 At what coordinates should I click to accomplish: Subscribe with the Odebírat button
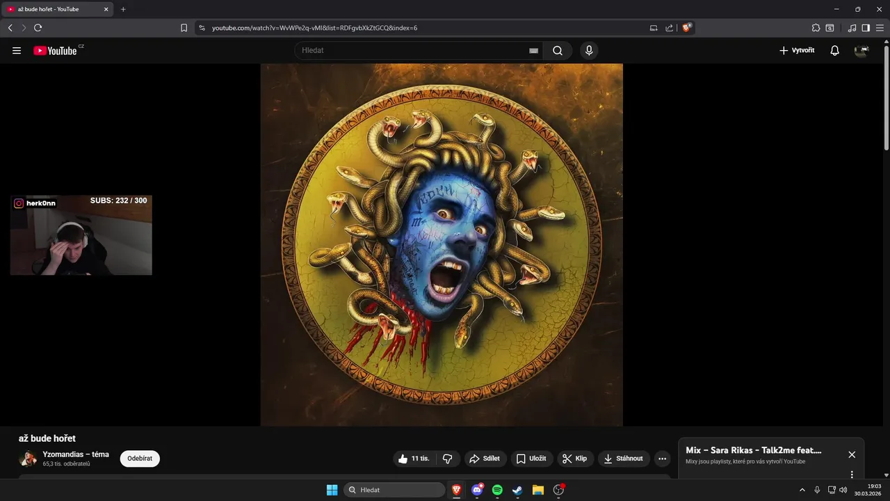coord(140,459)
